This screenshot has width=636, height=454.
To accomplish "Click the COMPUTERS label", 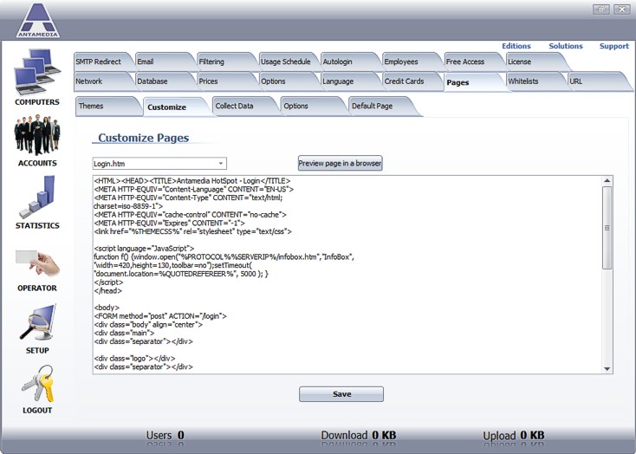I will tap(37, 102).
